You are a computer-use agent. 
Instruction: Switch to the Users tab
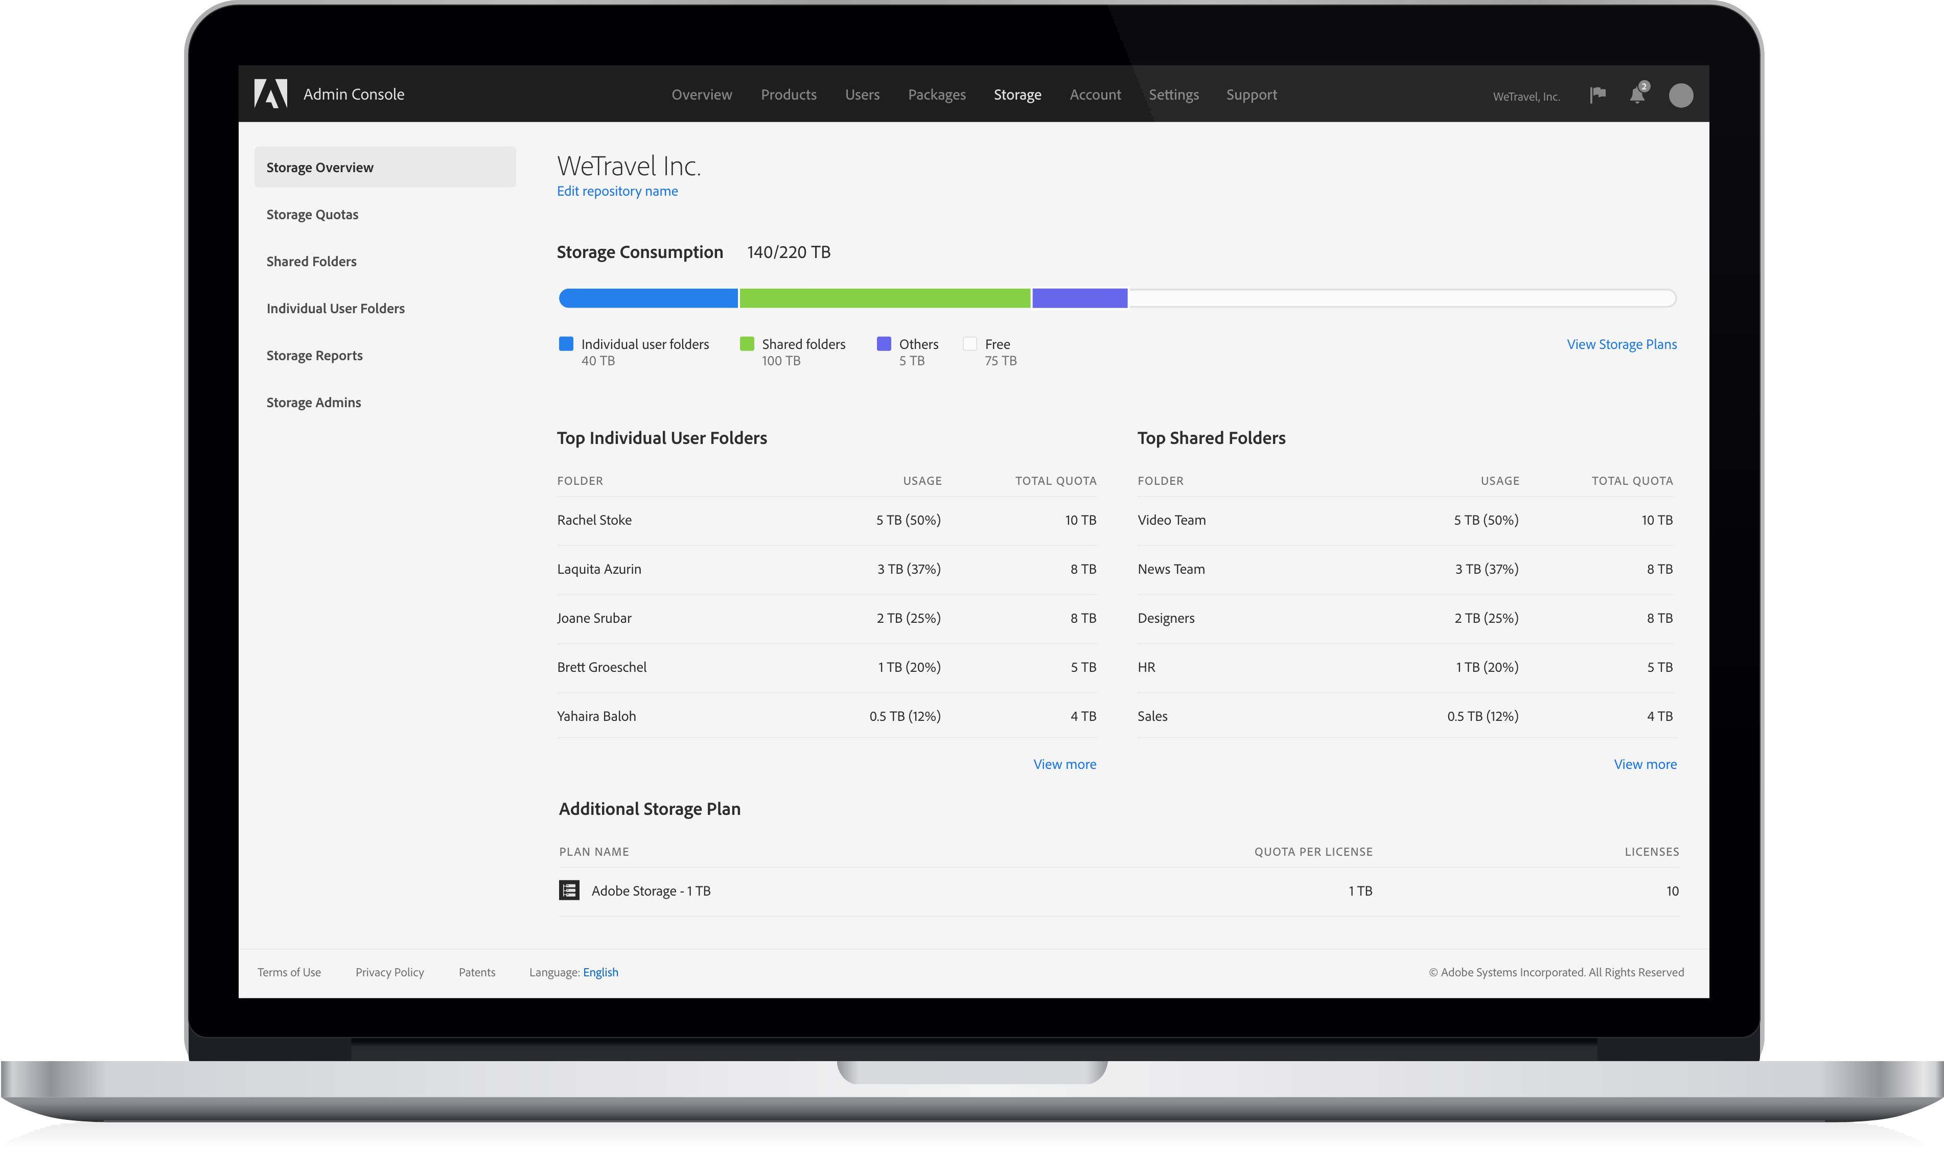click(862, 95)
